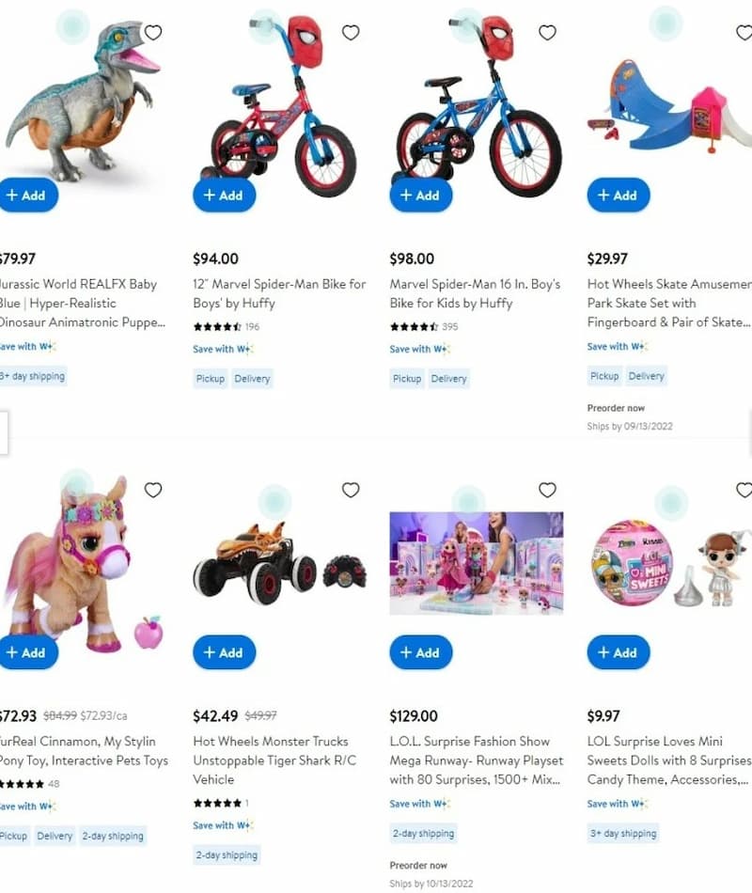
Task: Open the 196 reviews rating for 12" bike
Action: tap(227, 326)
